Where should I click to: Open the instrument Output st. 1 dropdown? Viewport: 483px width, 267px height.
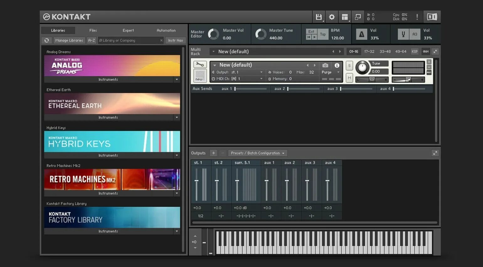pyautogui.click(x=237, y=72)
